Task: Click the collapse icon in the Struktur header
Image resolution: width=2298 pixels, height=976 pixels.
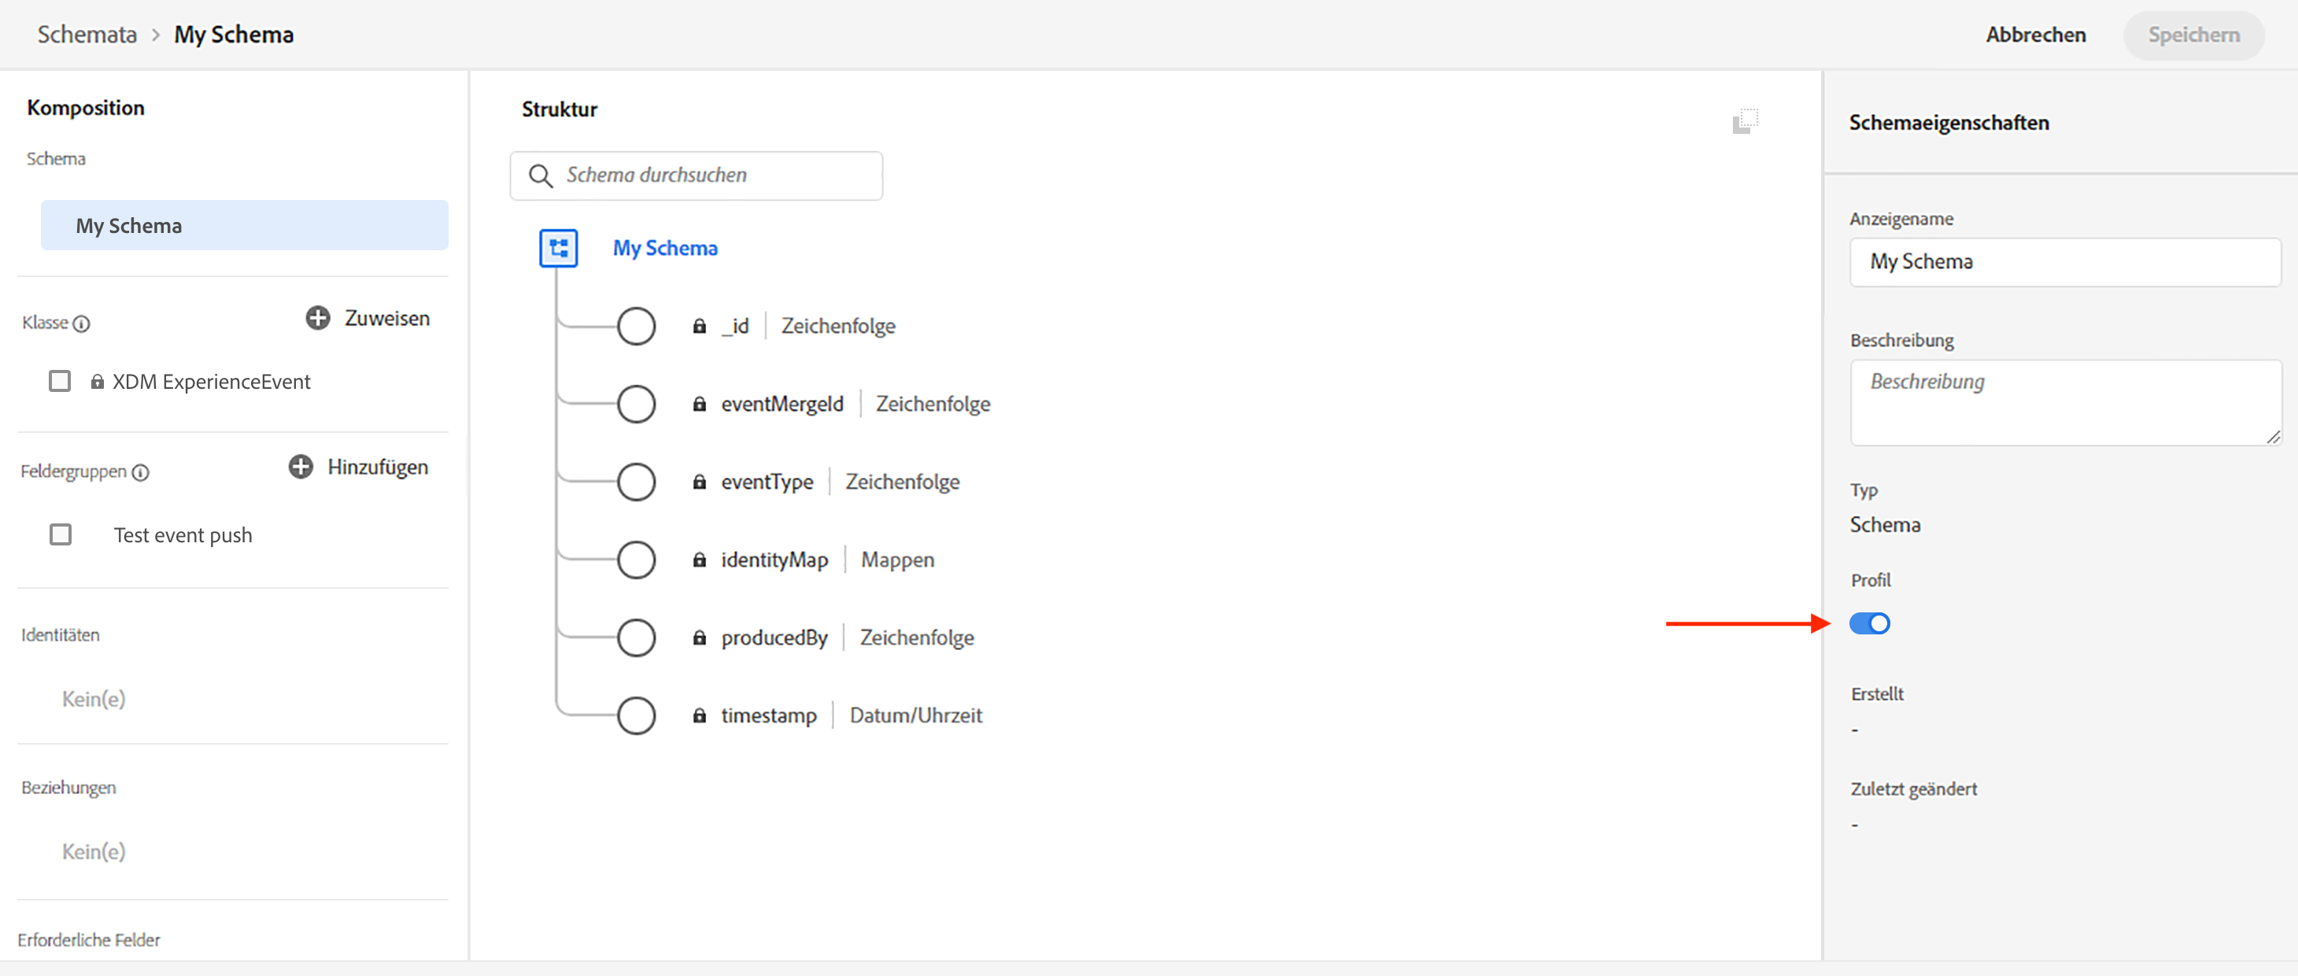Action: pos(1744,120)
